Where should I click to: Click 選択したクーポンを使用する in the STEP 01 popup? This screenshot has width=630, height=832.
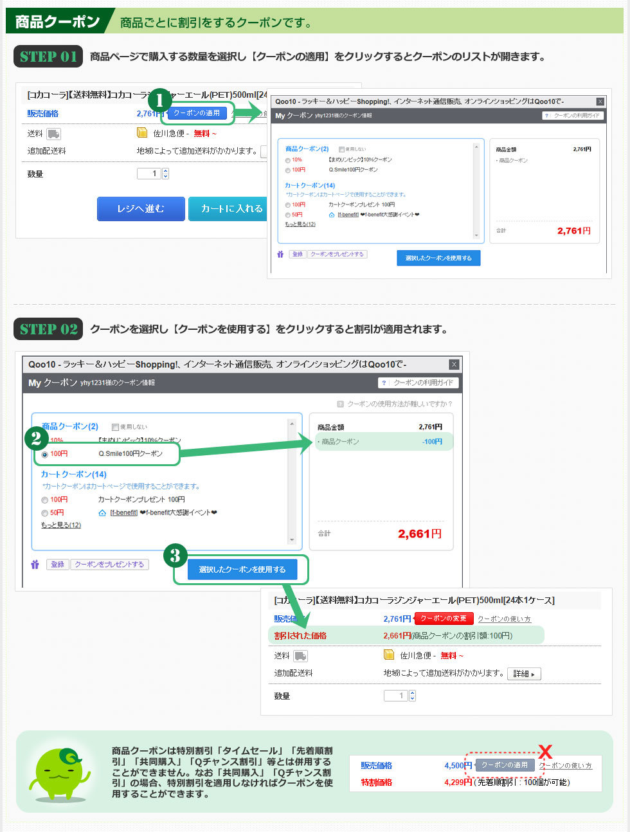[438, 258]
